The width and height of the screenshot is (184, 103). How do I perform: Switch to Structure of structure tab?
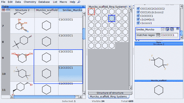click(110, 93)
